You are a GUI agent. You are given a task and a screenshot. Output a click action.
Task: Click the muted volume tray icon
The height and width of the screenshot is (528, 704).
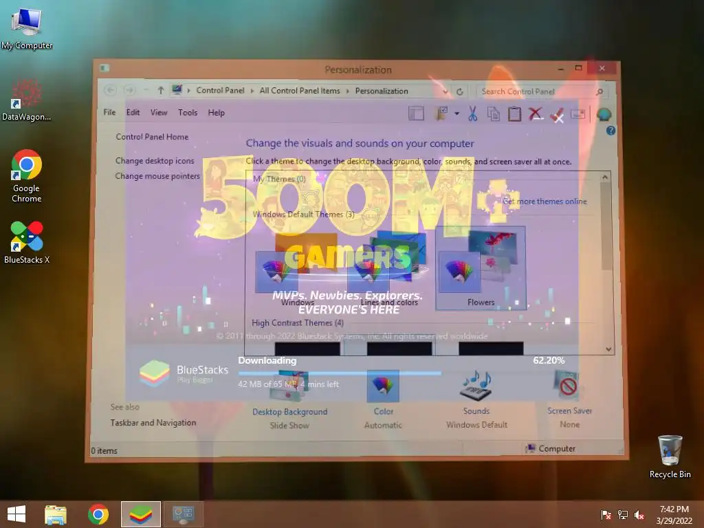(x=639, y=514)
